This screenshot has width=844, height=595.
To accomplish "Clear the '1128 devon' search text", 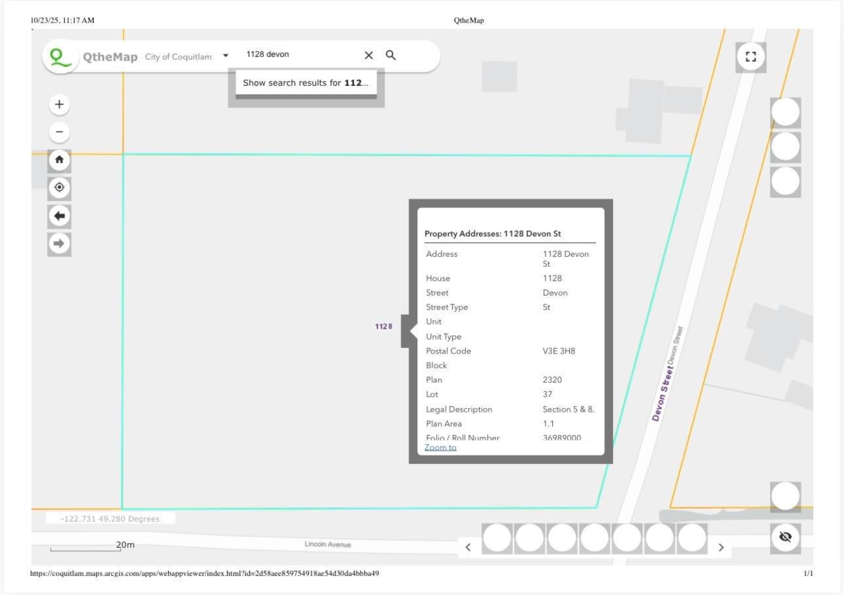I will [x=369, y=55].
